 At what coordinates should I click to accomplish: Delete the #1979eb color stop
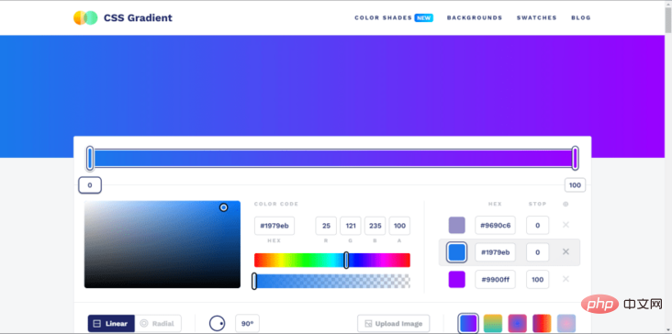566,251
